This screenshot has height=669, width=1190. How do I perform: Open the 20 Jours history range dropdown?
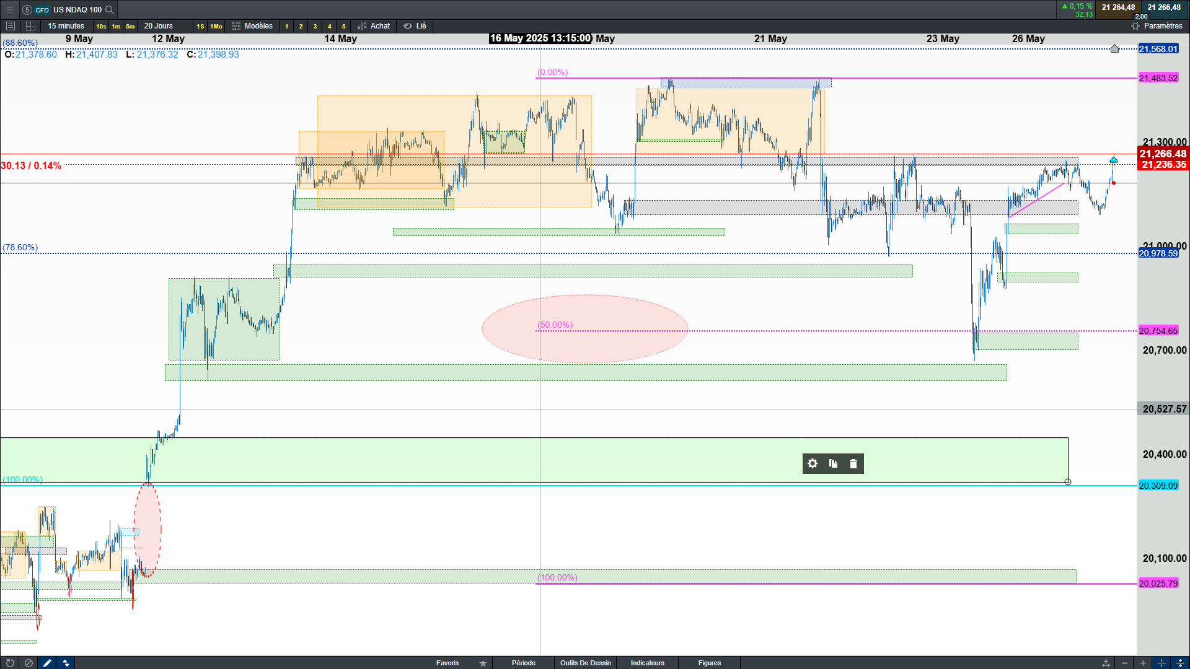coord(159,26)
